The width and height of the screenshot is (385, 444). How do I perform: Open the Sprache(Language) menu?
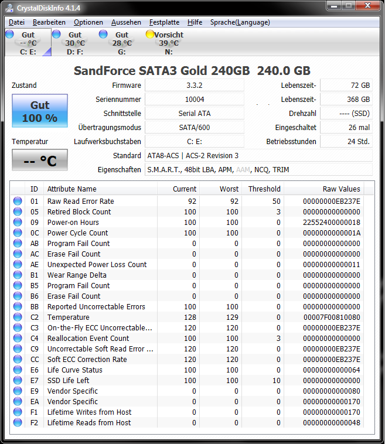(x=240, y=22)
